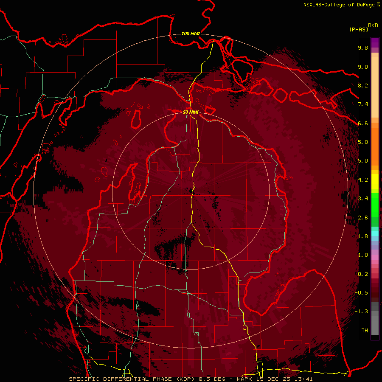Click the purple swatch at top of color bar
Viewport: 382px width, 382px height.
[x=375, y=42]
